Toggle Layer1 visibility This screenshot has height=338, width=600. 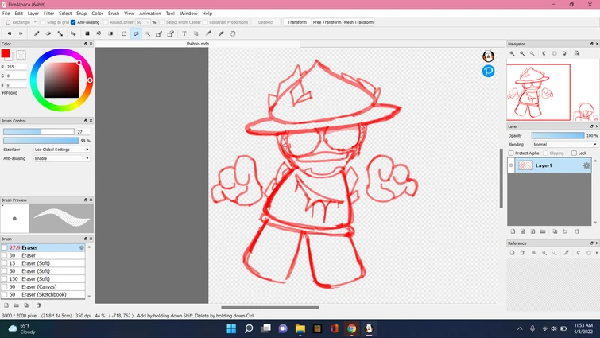511,165
